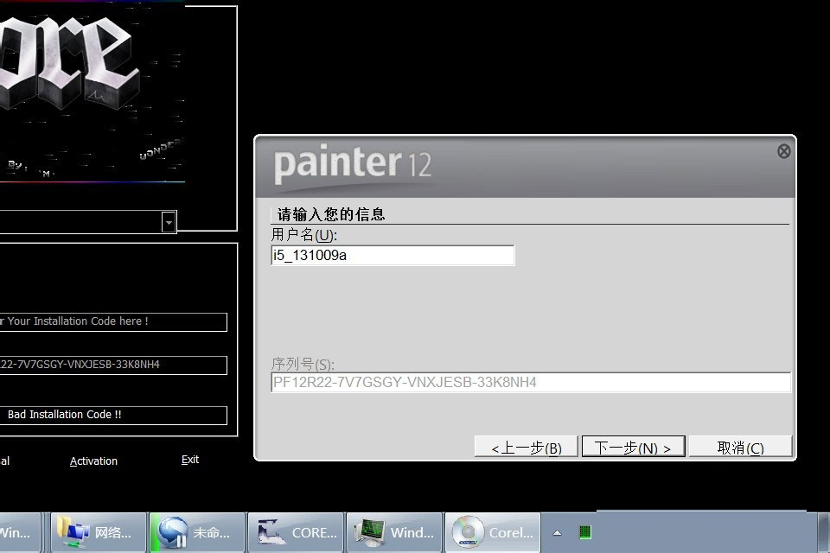Show hidden system tray icons
Image resolution: width=830 pixels, height=553 pixels.
(x=557, y=533)
